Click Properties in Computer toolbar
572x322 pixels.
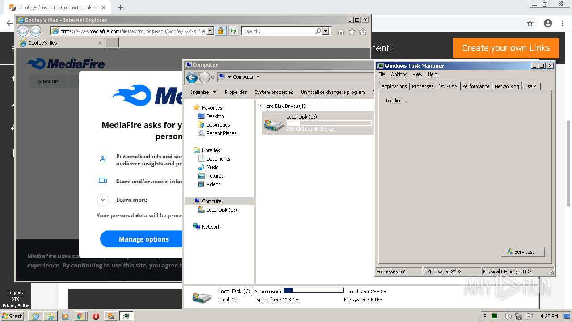click(236, 92)
